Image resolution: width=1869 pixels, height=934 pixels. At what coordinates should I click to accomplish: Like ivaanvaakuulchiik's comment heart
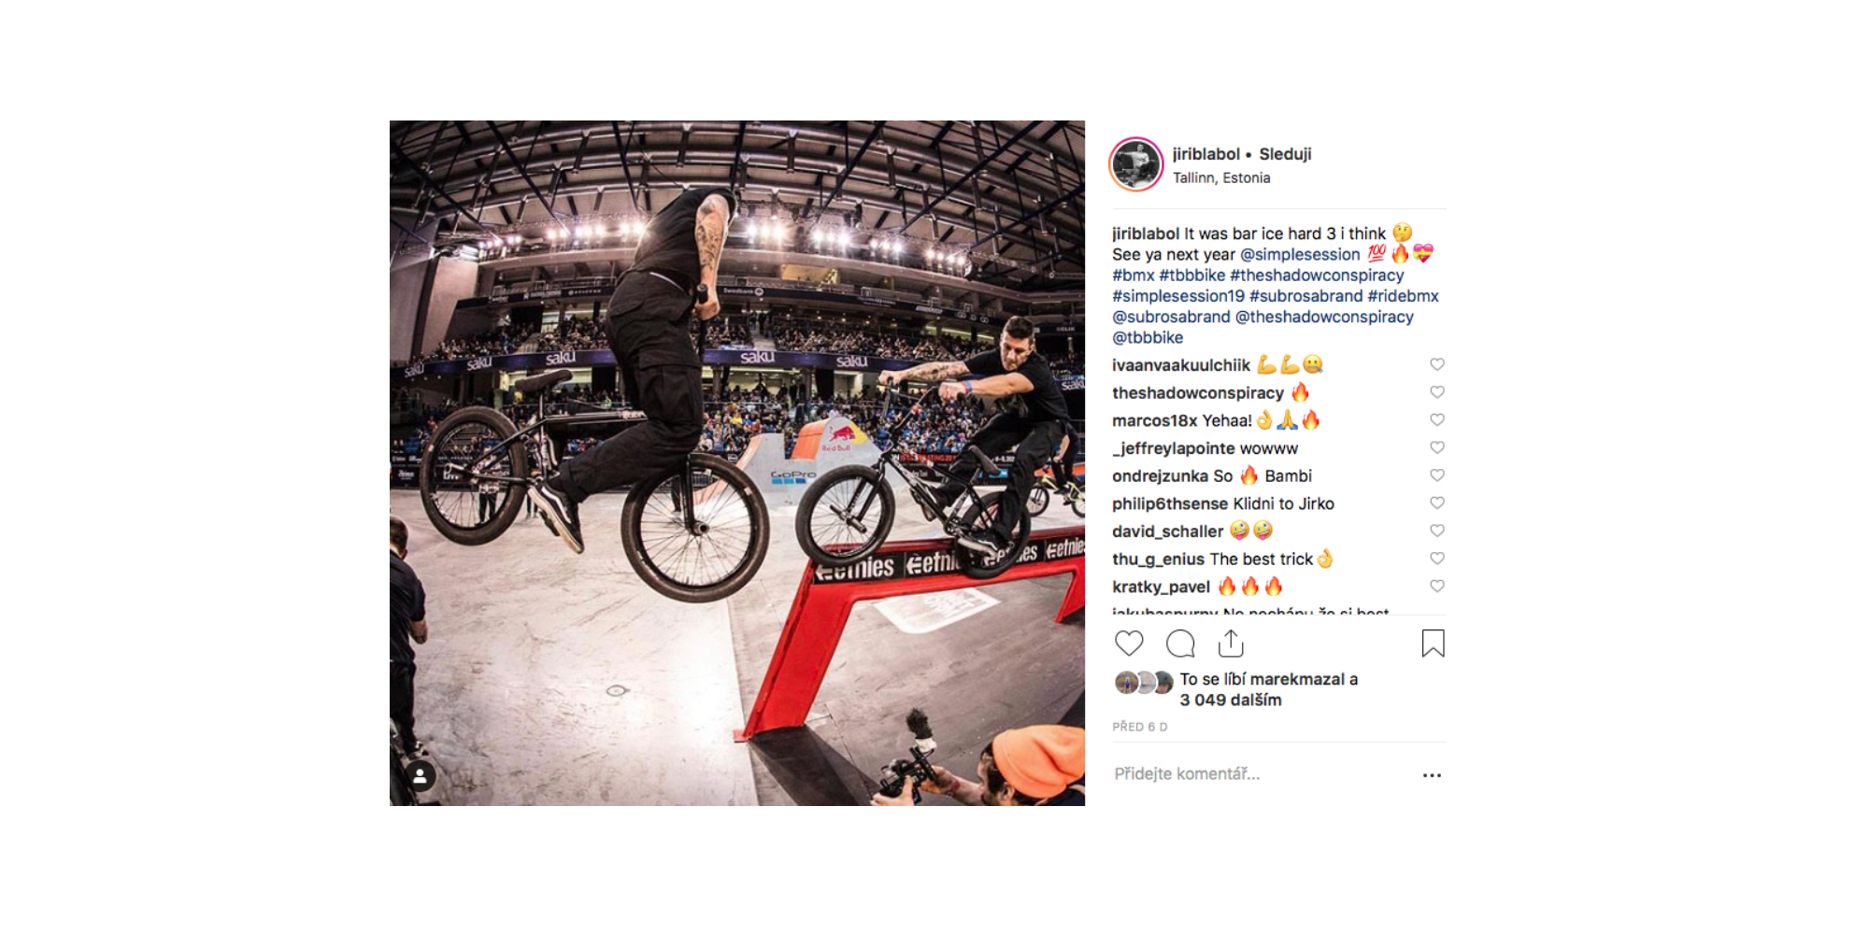click(1437, 364)
